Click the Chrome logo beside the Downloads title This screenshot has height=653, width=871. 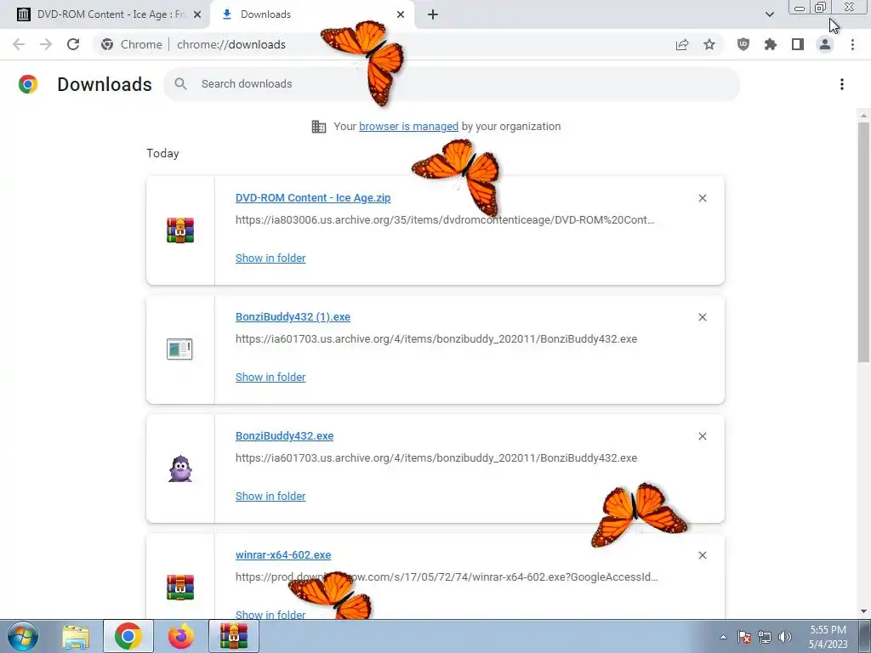[x=28, y=84]
